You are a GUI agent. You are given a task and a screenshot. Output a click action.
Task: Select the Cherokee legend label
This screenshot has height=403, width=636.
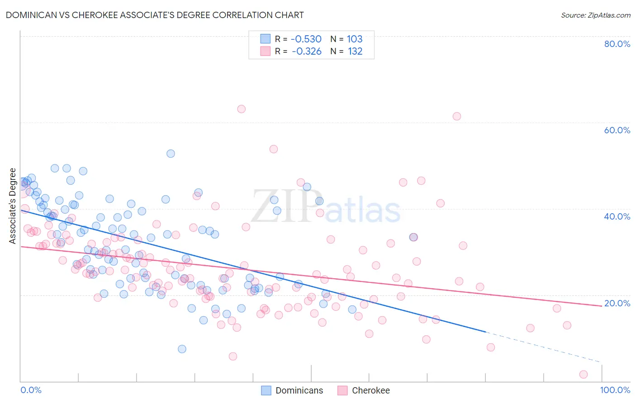[x=371, y=390]
